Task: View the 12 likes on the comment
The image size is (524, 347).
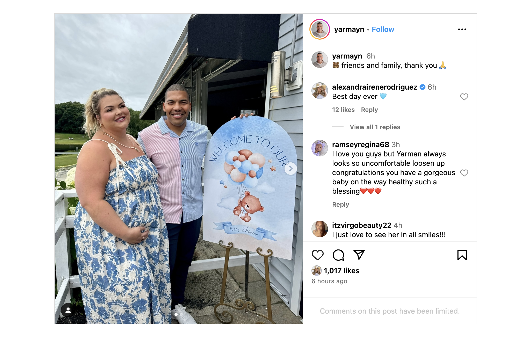Action: click(343, 110)
